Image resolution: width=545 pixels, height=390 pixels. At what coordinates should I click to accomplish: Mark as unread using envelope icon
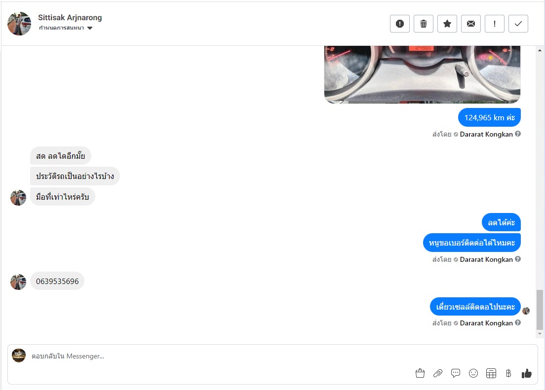coord(470,24)
